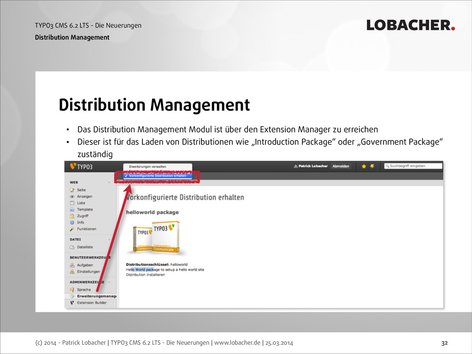This screenshot has height=354, width=472.
Task: Open the Einstellungen module entry
Action: pyautogui.click(x=88, y=271)
